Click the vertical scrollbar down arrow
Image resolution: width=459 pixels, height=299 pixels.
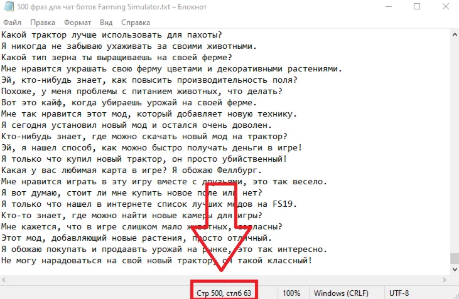tap(455, 269)
